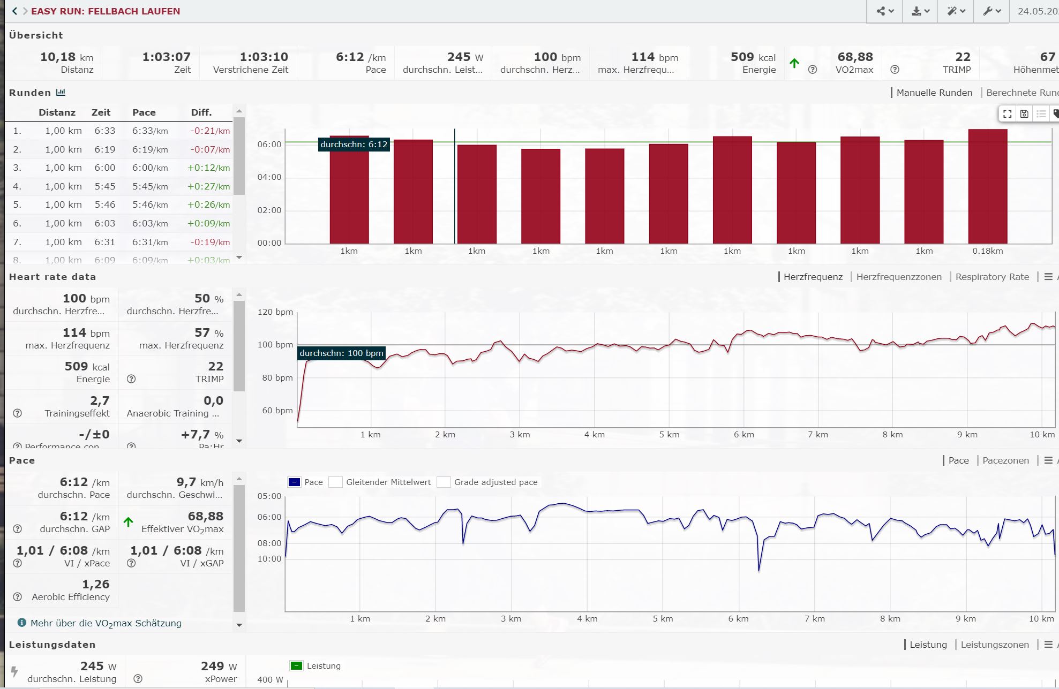Screen dimensions: 1059x689
Task: Click the previous activity arrow
Action: [14, 11]
